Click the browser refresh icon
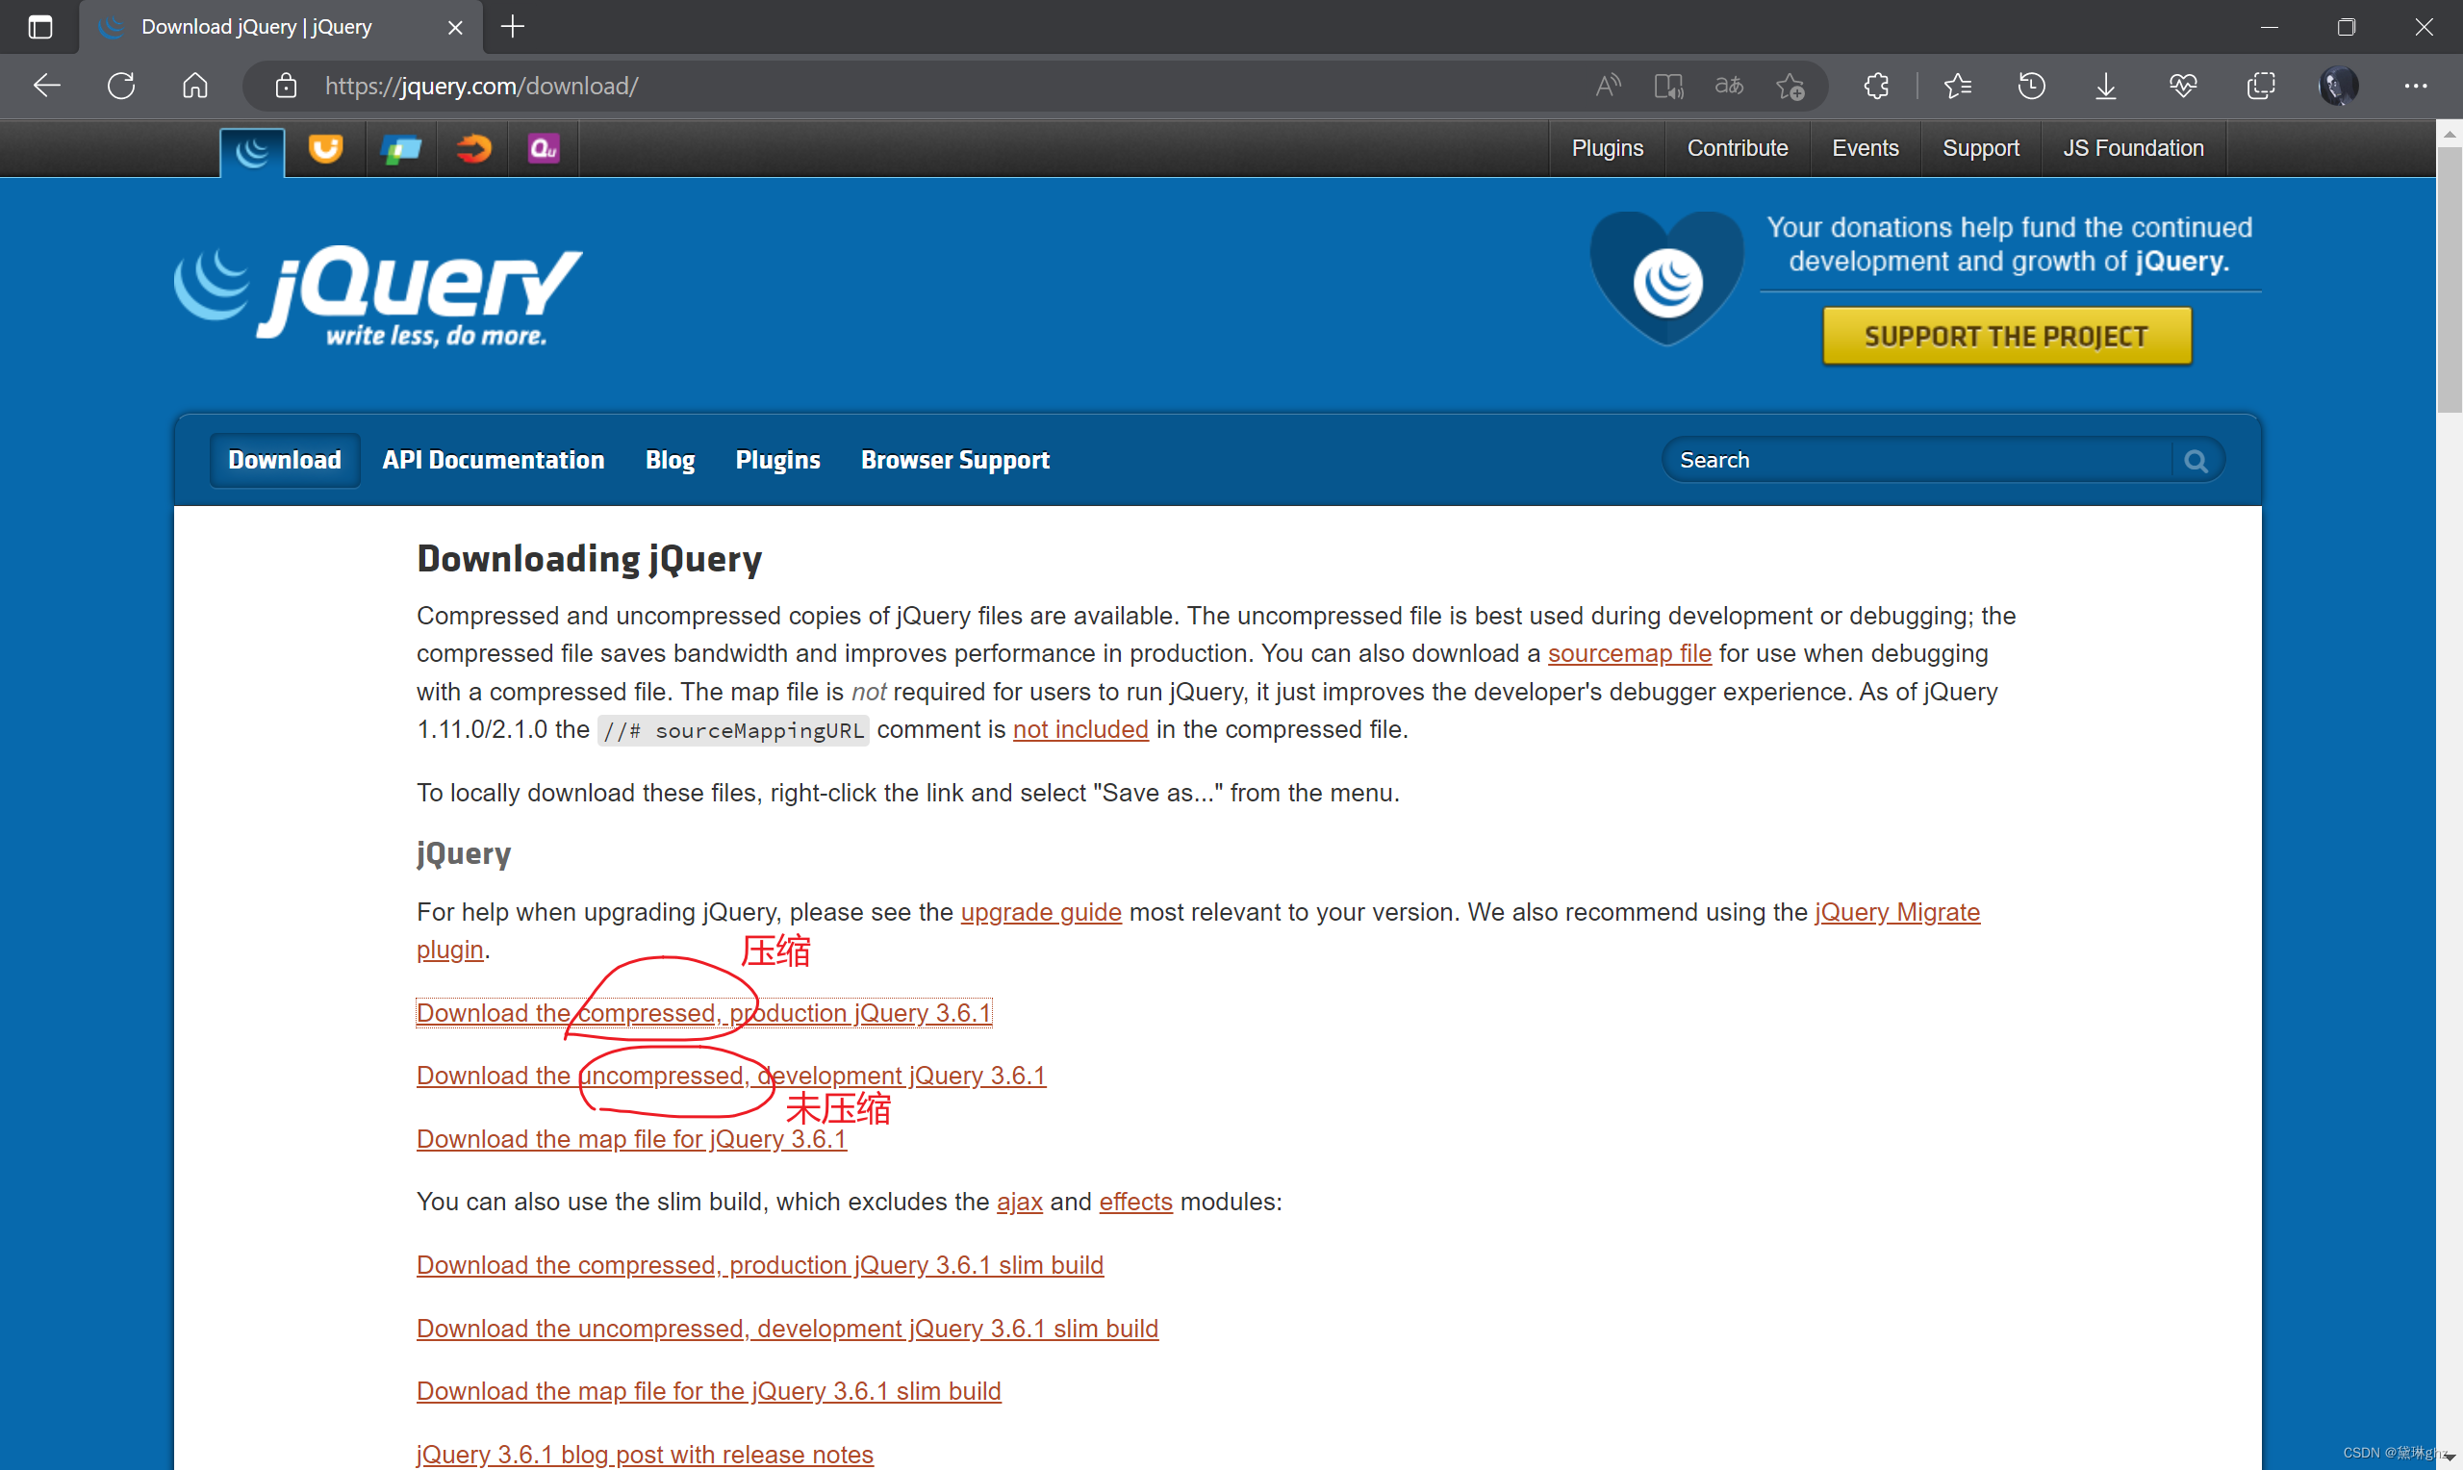Viewport: 2463px width, 1470px height. pos(121,87)
